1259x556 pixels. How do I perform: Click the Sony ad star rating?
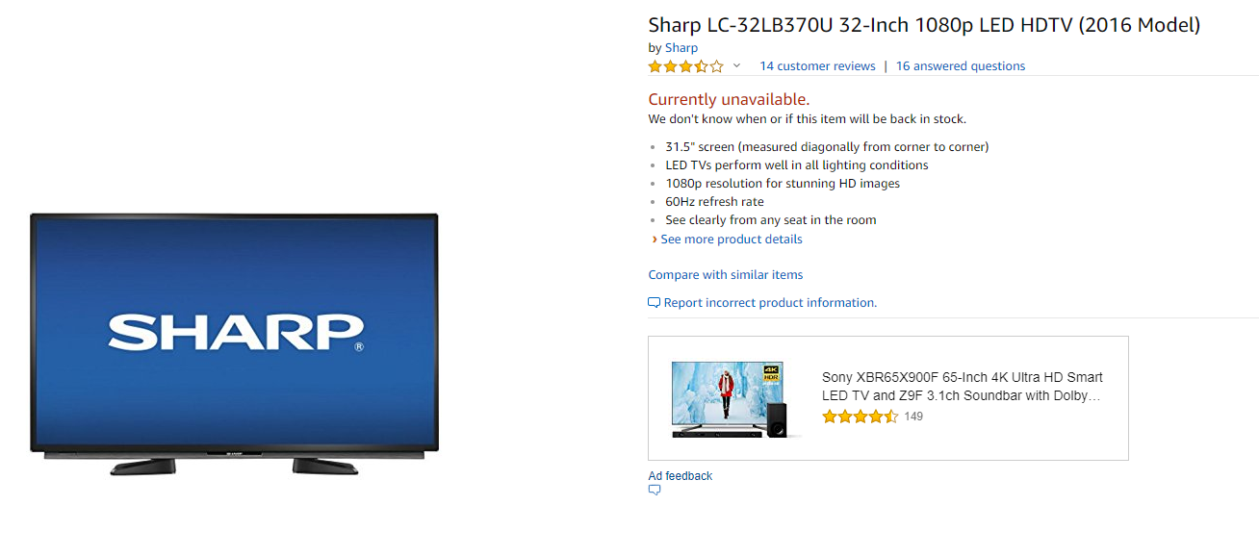(861, 417)
